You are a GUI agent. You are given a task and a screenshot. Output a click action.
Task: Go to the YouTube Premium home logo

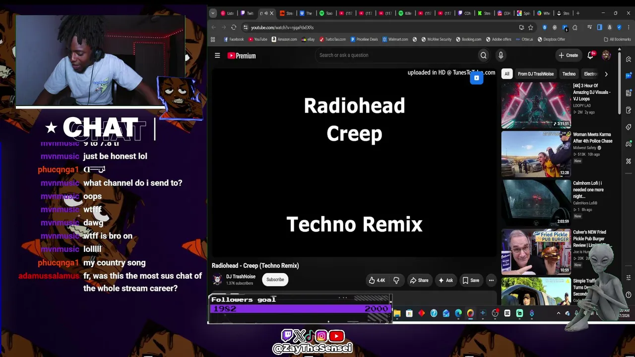pyautogui.click(x=242, y=56)
